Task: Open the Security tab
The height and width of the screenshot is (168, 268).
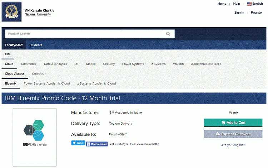Action: click(109, 64)
